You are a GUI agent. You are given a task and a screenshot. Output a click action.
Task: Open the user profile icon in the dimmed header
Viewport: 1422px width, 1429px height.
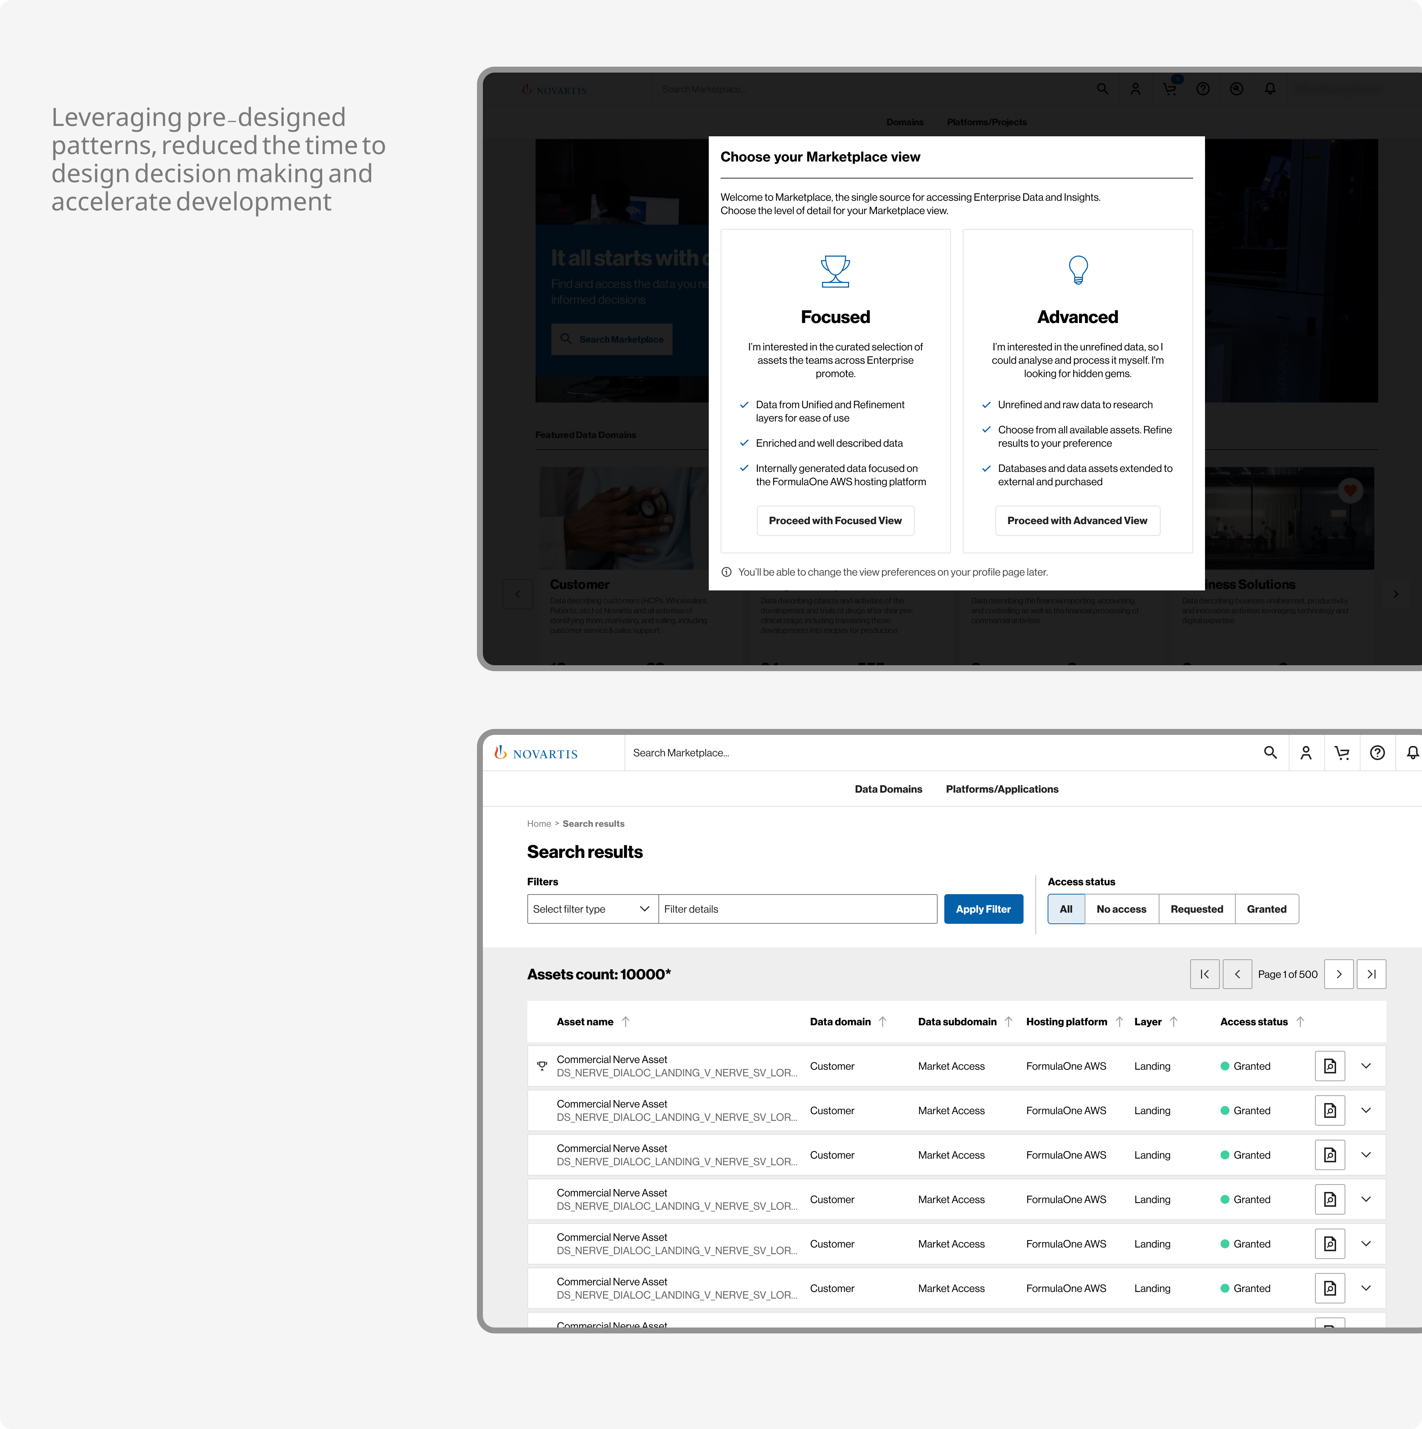[x=1135, y=89]
